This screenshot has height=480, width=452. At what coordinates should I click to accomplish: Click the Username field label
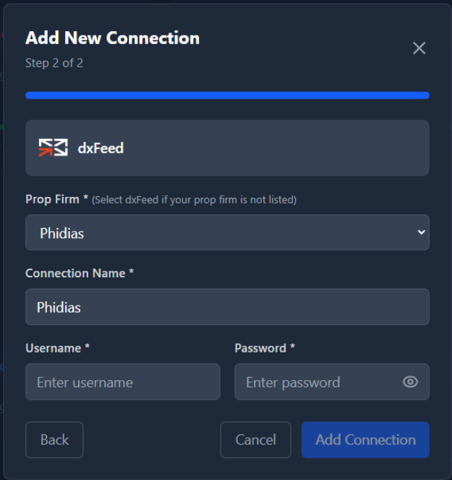(x=57, y=348)
